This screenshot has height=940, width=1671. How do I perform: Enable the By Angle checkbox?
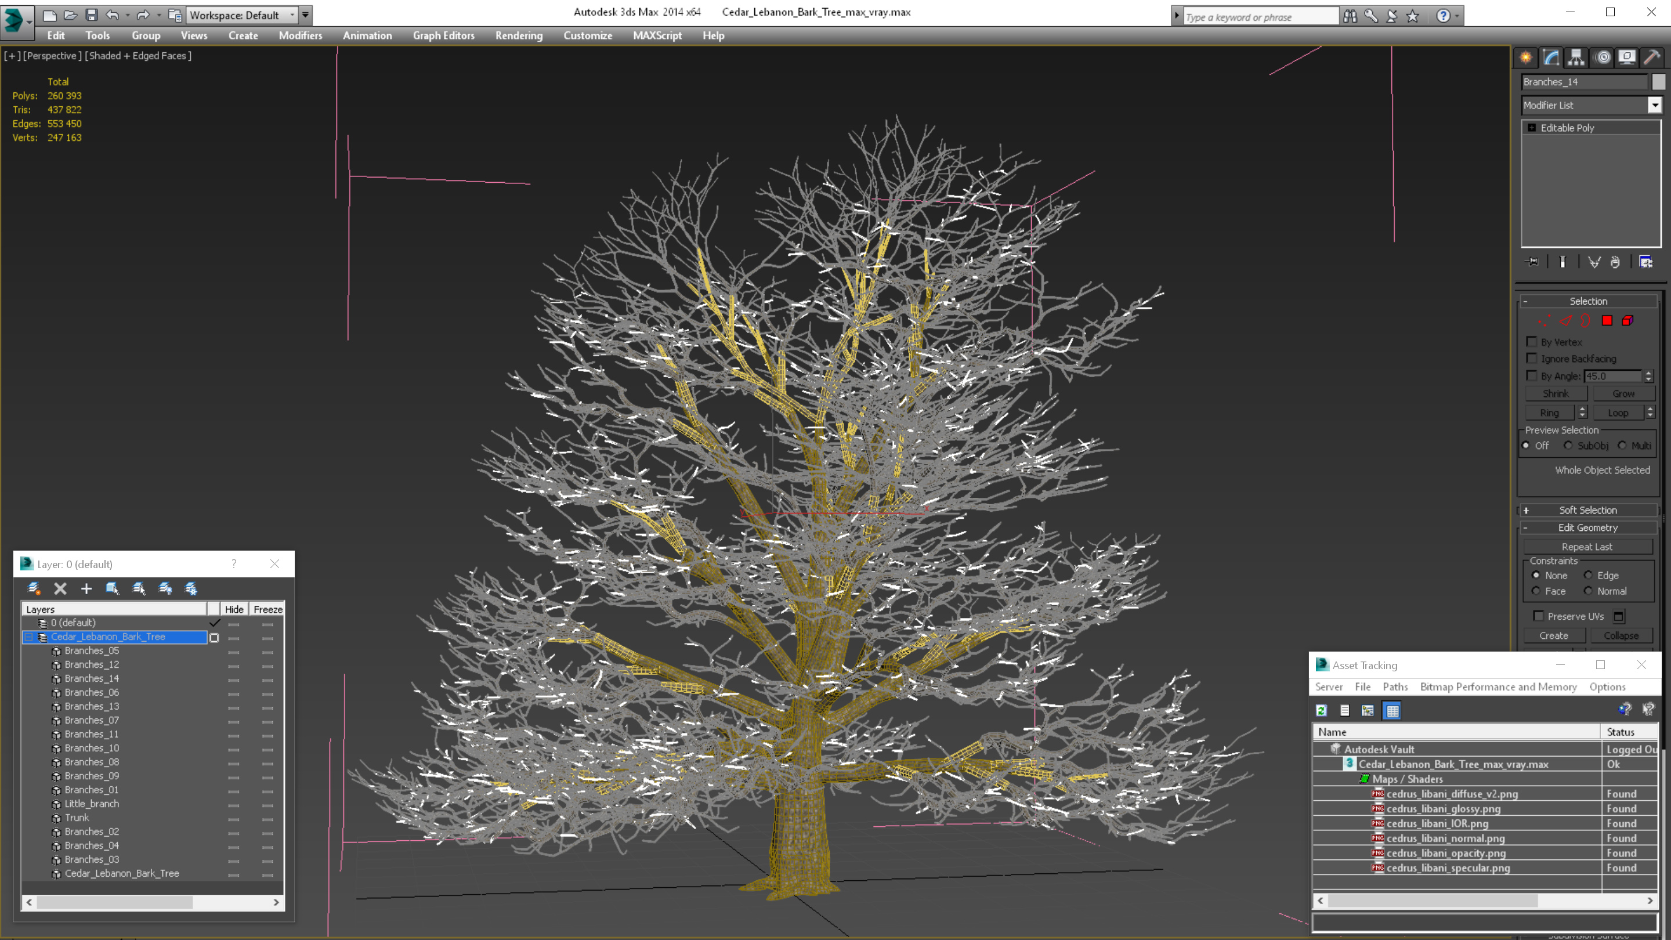[x=1532, y=375]
